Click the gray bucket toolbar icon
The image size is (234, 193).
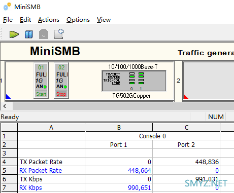coord(44,34)
